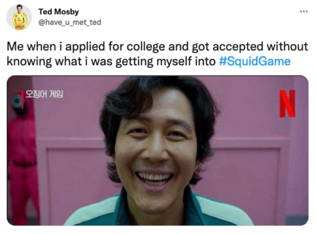Click the word "college" in the tweet
Screen dimensions: 316x234
[139, 46]
